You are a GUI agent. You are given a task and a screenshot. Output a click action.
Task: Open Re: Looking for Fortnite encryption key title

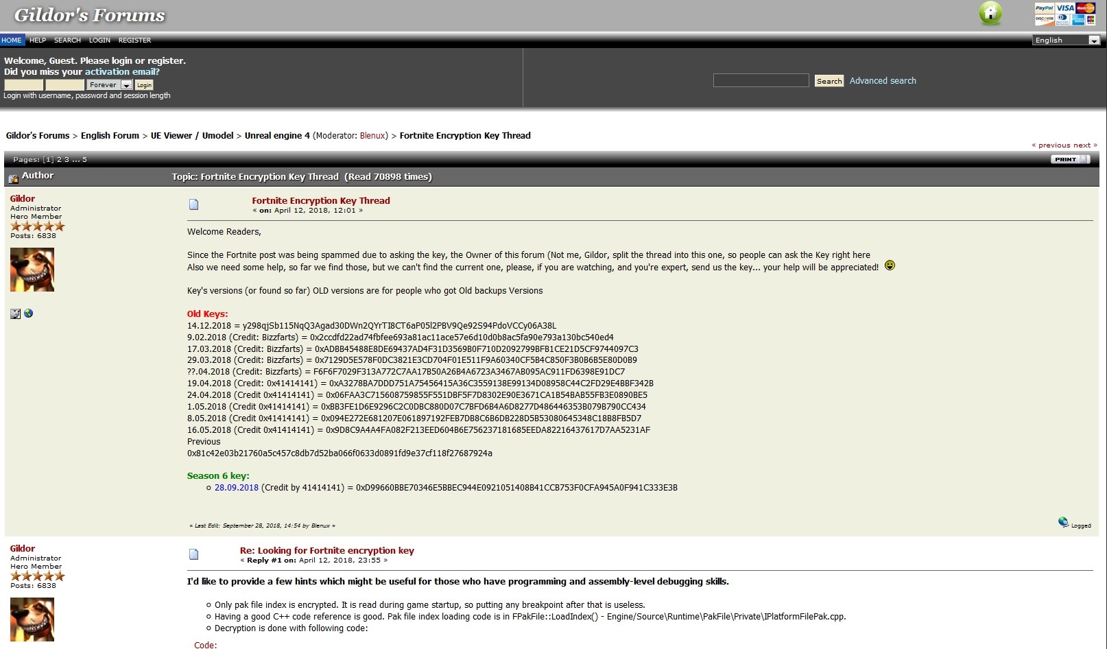coord(327,550)
